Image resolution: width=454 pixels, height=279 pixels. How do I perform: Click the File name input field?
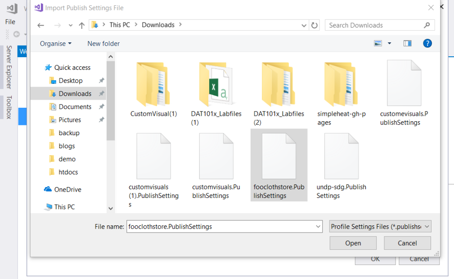coord(220,227)
